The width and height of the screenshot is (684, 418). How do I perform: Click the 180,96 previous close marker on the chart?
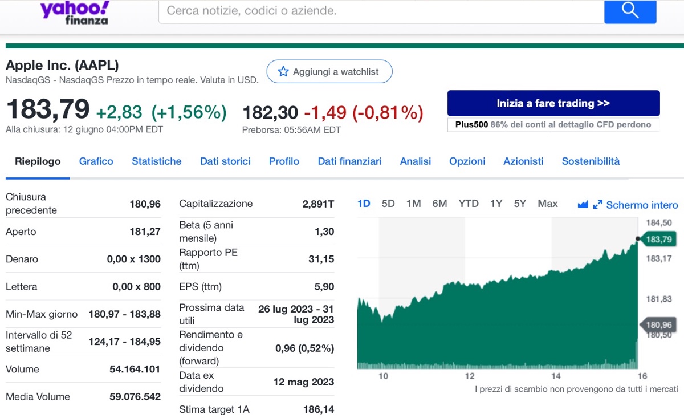(658, 325)
